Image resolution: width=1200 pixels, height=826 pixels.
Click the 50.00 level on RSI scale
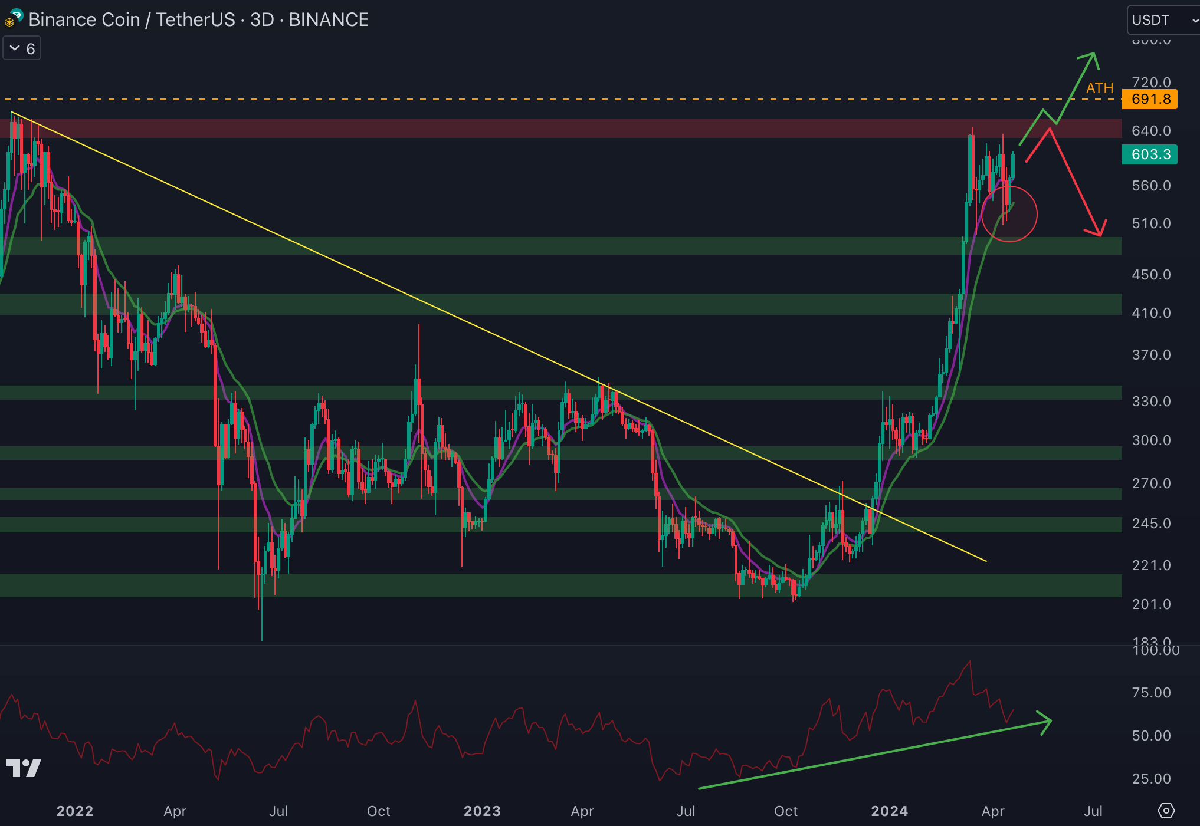point(1151,735)
